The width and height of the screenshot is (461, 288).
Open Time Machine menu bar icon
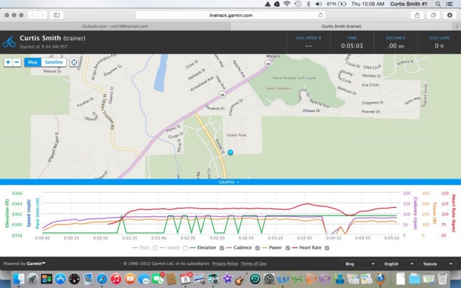pos(298,4)
